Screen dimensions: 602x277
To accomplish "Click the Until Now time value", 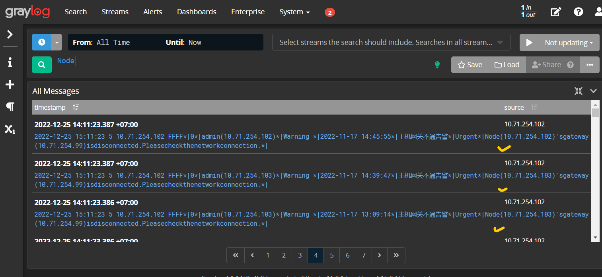I will click(195, 42).
